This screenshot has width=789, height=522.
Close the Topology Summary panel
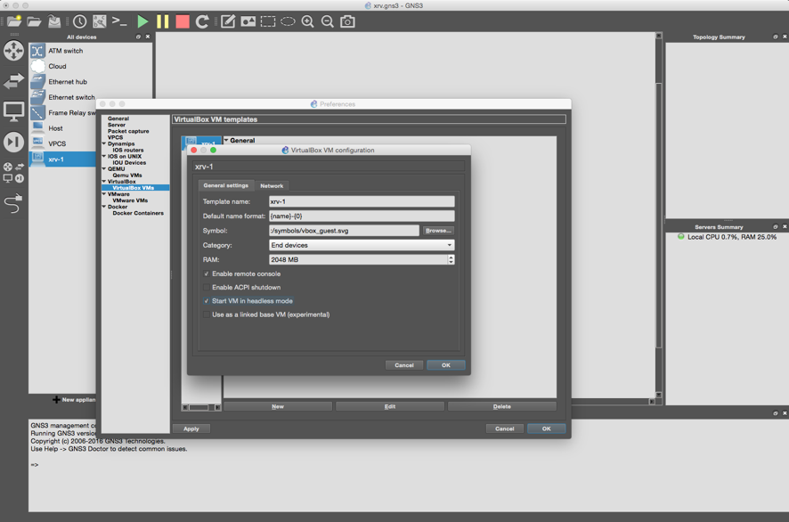[x=785, y=37]
